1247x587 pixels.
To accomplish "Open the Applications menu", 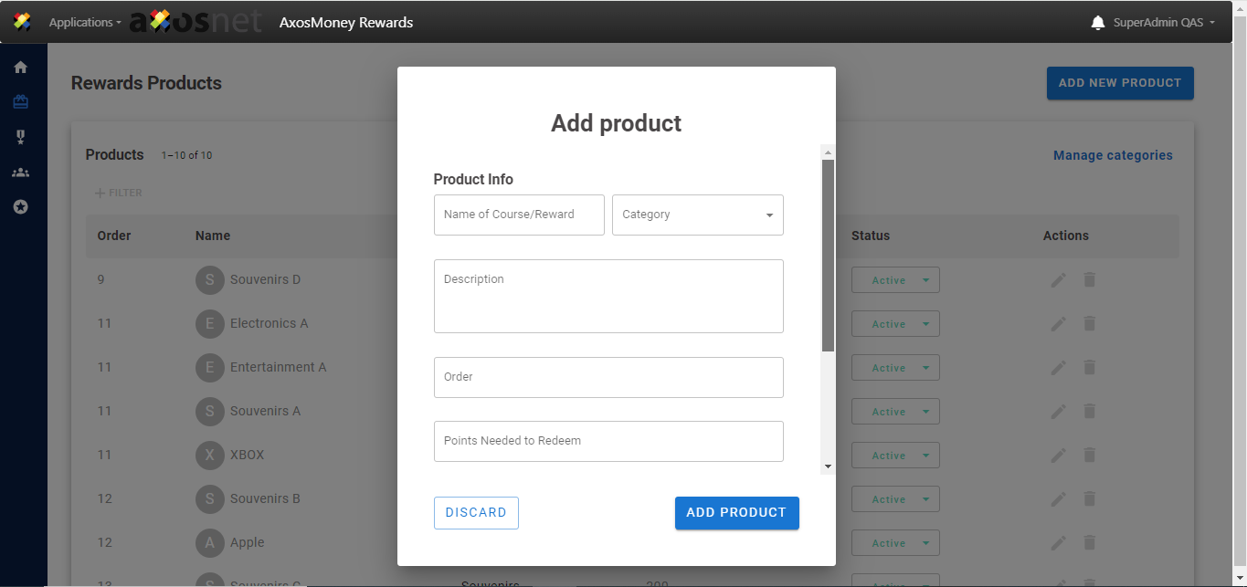I will click(x=85, y=23).
